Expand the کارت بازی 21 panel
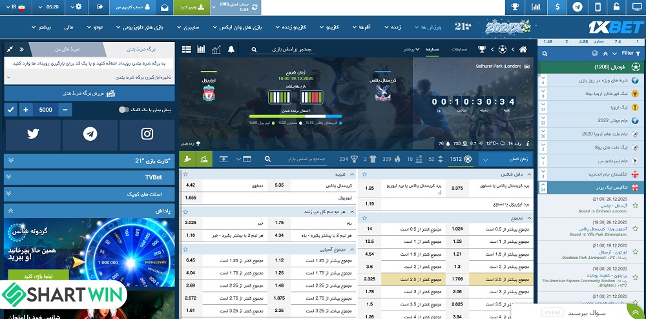Viewport: 646px width, 319px height. (89, 161)
